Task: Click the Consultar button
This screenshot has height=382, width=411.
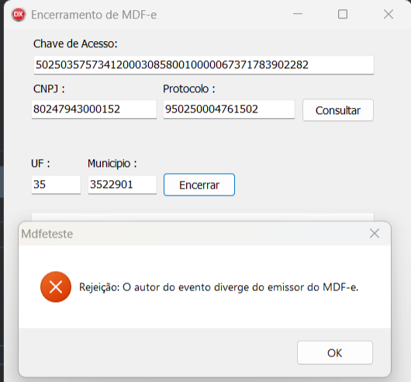Action: pyautogui.click(x=338, y=110)
